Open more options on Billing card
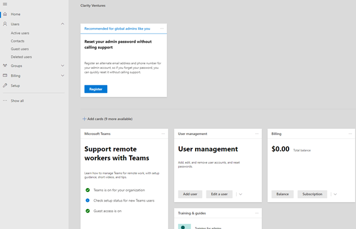The height and width of the screenshot is (229, 356). (x=350, y=134)
